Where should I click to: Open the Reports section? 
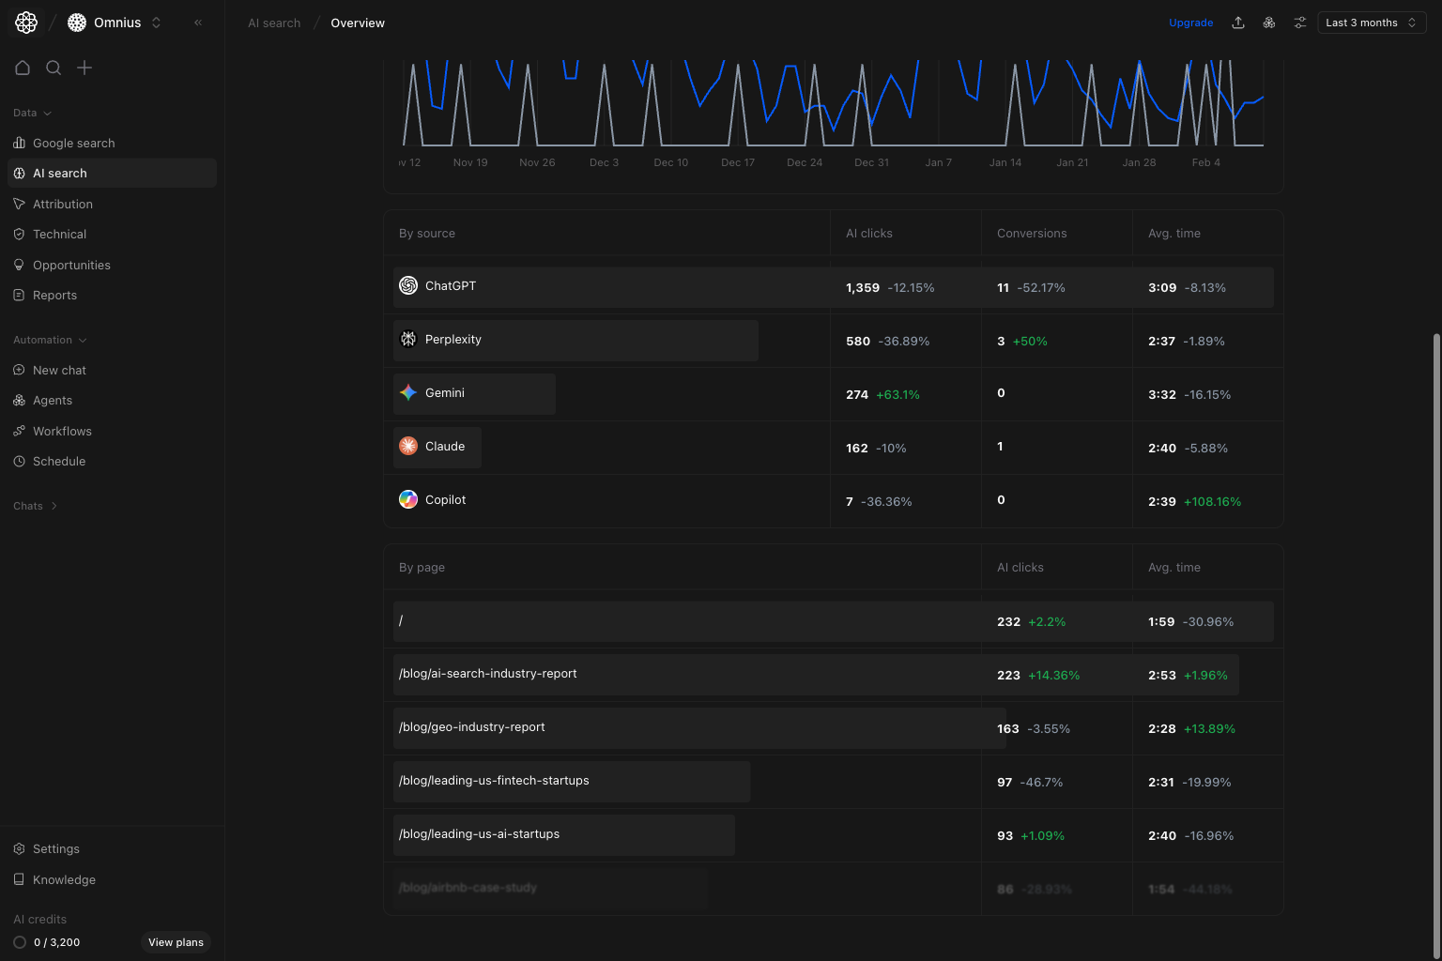tap(55, 295)
